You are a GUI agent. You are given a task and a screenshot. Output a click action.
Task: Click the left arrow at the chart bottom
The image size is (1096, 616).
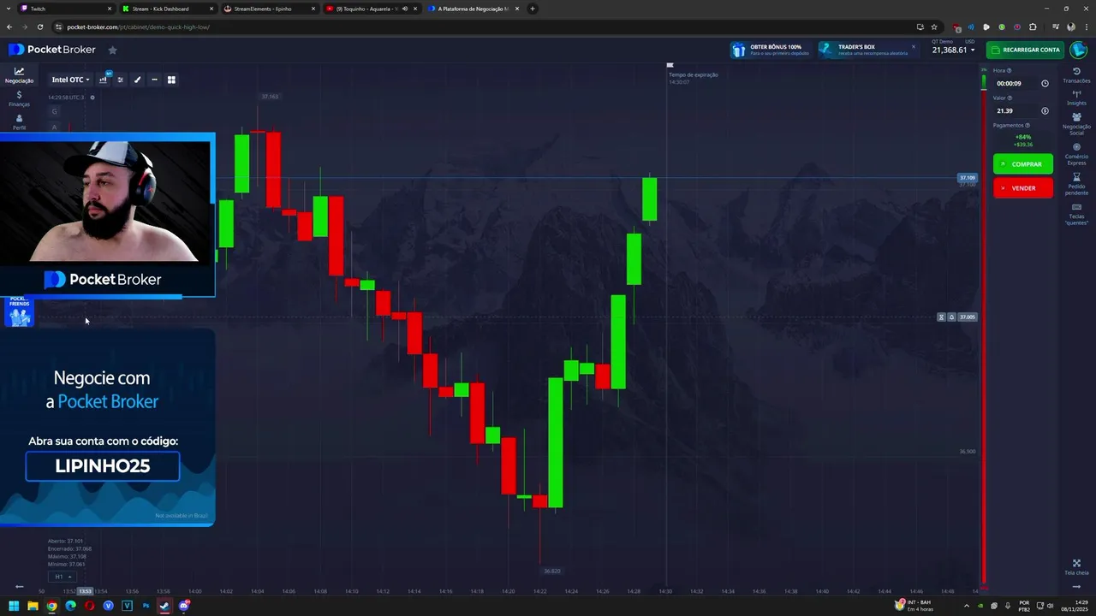20,587
